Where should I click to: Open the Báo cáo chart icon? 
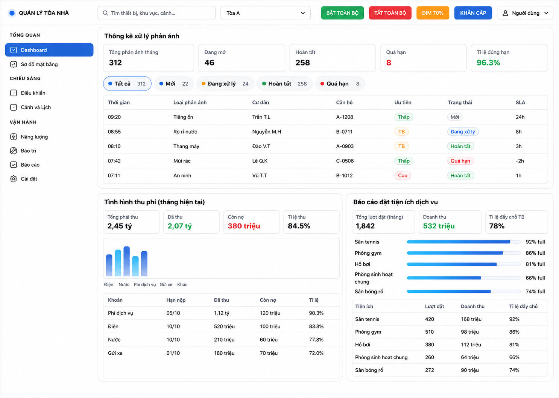click(x=14, y=165)
